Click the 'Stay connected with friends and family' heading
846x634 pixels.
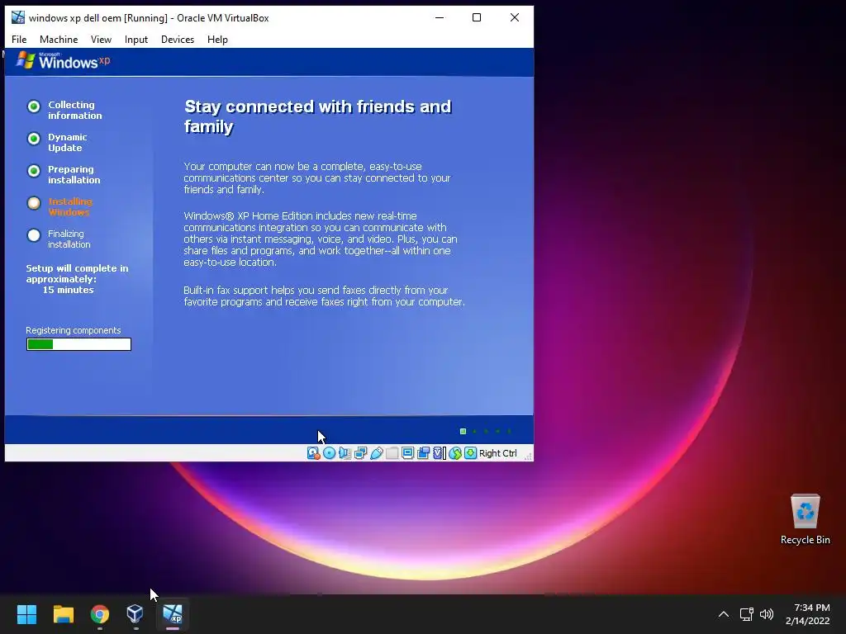coord(318,116)
